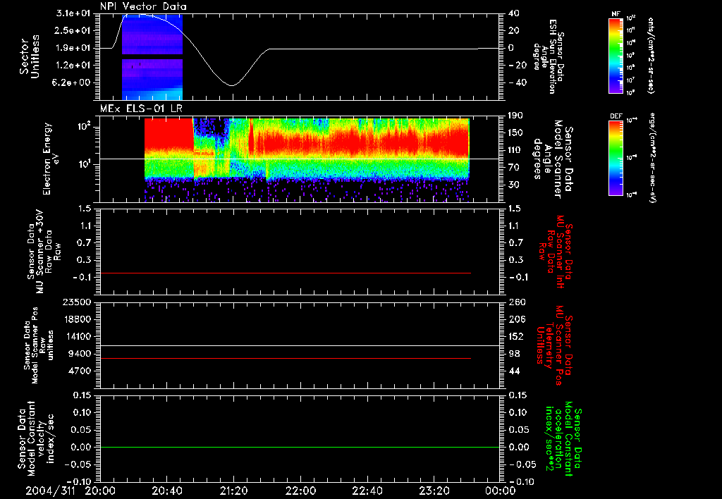The image size is (722, 499).
Task: Click the green 'Model Constant acceleration' axis title
Action: [x=563, y=439]
